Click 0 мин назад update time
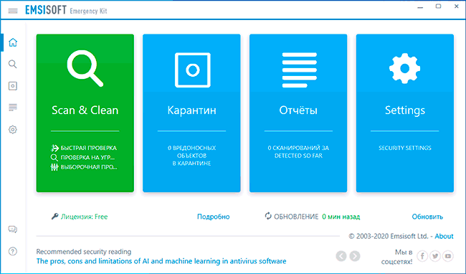The width and height of the screenshot is (466, 274). (x=341, y=217)
